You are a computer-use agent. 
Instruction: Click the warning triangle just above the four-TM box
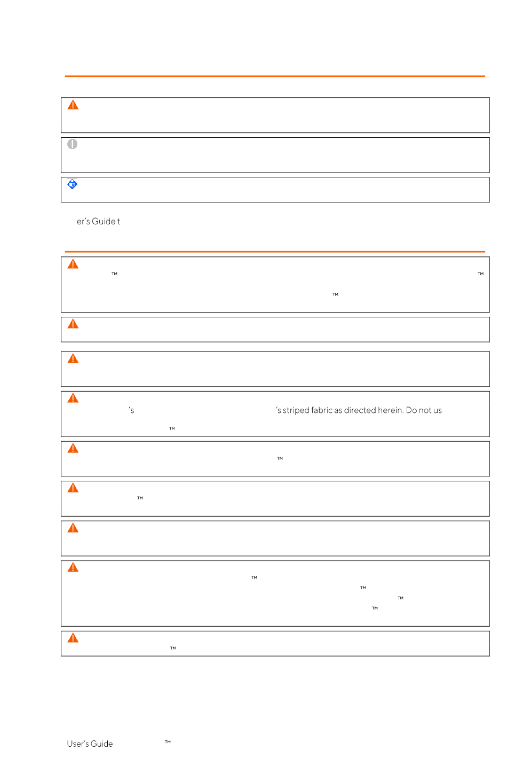tap(73, 528)
